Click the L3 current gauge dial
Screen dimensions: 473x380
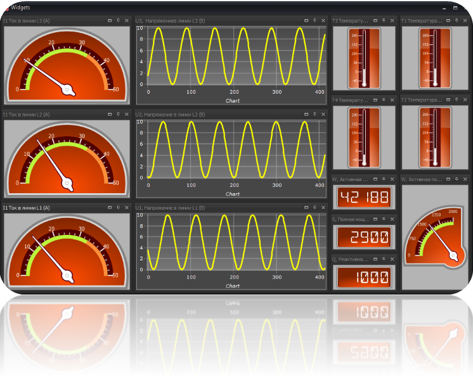tap(67, 65)
